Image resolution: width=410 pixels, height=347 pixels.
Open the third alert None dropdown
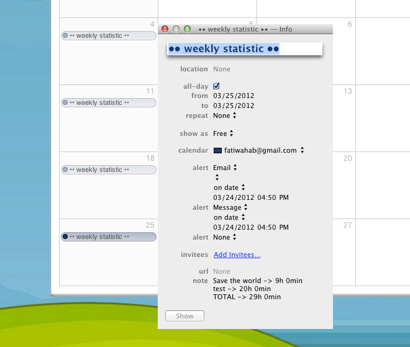225,237
